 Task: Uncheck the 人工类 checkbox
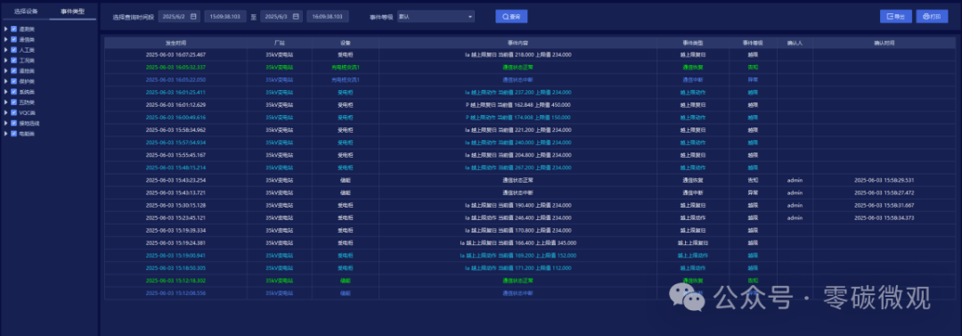(x=13, y=50)
